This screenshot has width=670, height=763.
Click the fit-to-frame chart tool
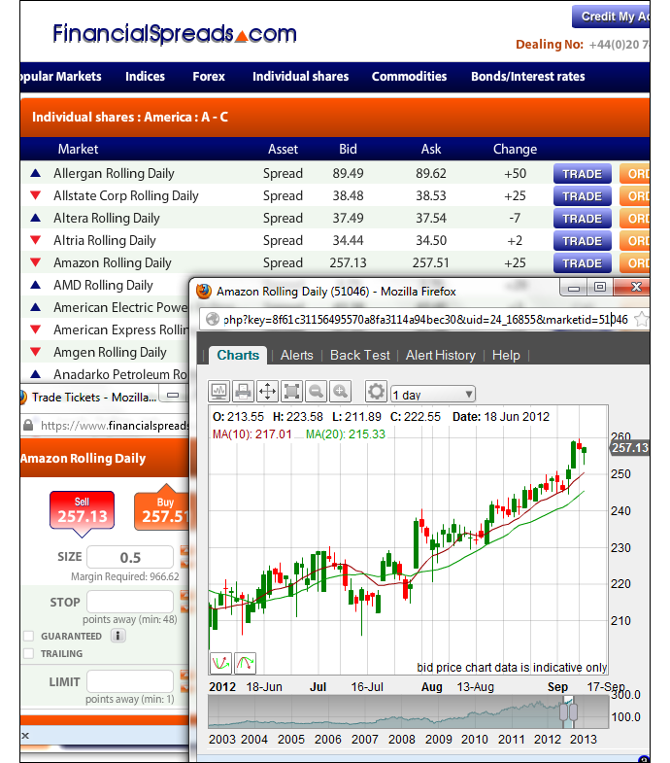[291, 392]
